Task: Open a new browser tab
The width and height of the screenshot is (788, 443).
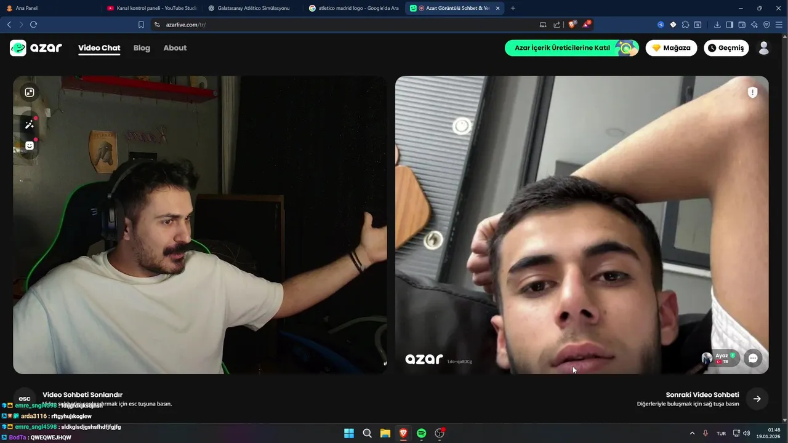Action: pos(513,8)
